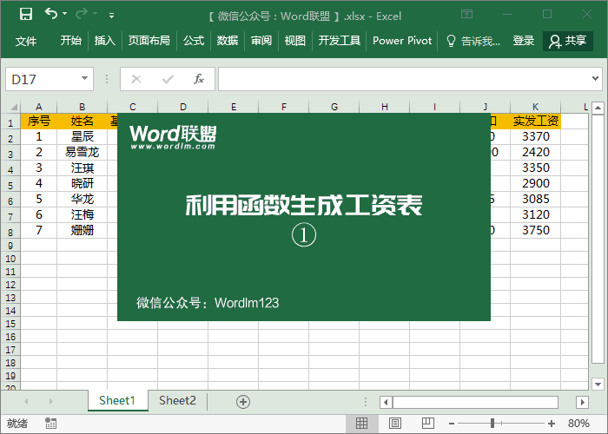Click the macro recording icon in status bar
This screenshot has width=608, height=434.
[x=51, y=424]
